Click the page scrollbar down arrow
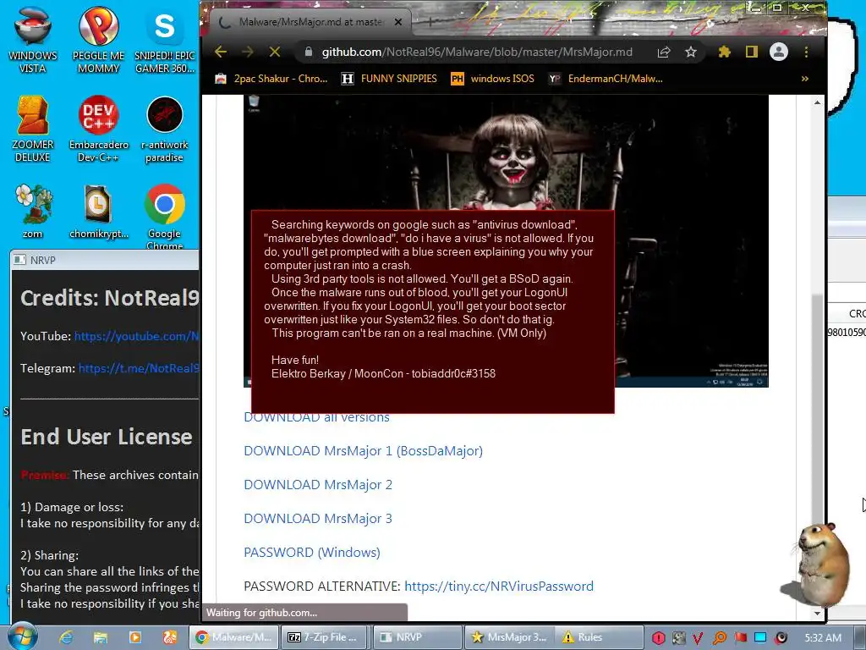Screen dimensions: 866x650 pos(817,613)
